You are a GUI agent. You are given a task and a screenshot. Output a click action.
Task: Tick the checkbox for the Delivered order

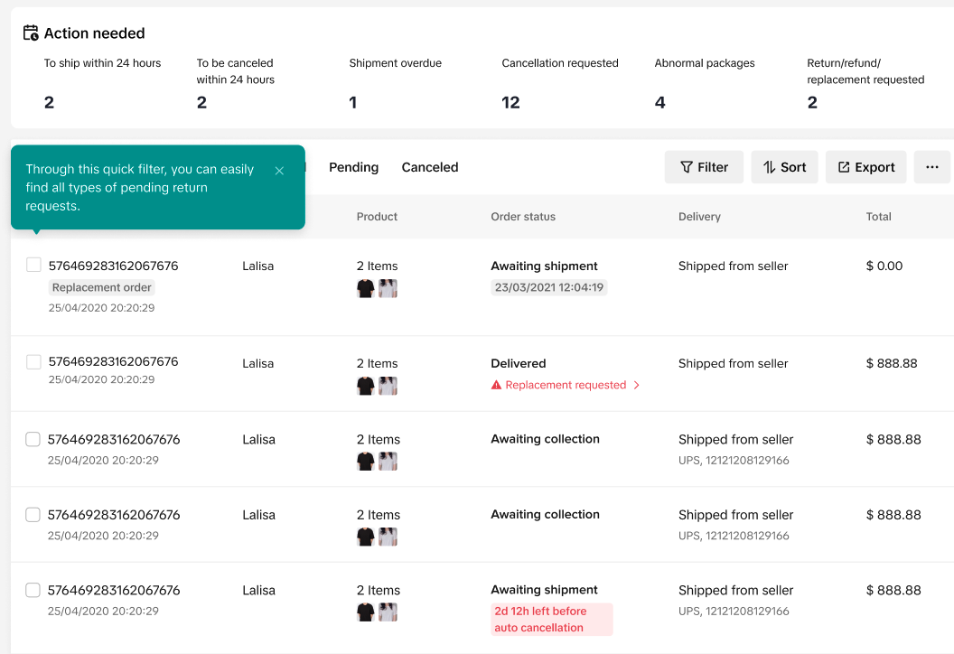[x=33, y=362]
